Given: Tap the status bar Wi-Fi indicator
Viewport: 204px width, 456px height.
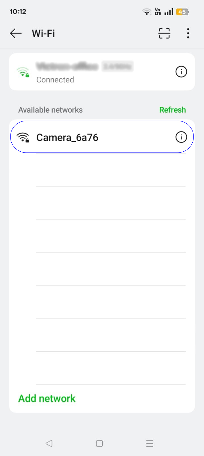Looking at the screenshot, I should [x=147, y=12].
